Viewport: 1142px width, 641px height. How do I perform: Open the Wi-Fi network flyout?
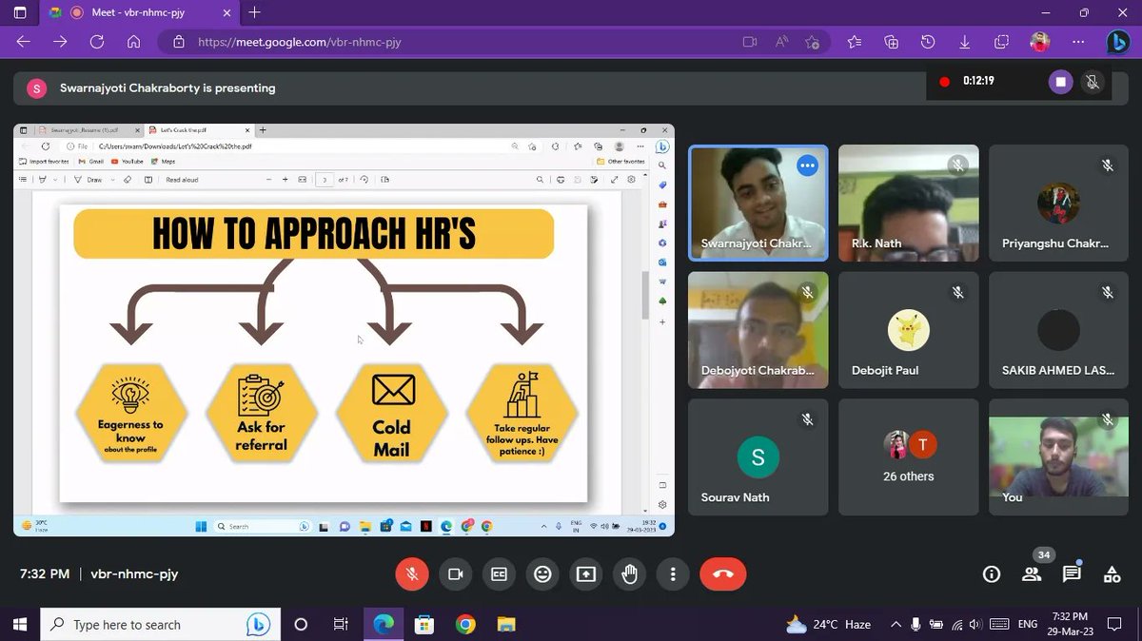point(958,624)
